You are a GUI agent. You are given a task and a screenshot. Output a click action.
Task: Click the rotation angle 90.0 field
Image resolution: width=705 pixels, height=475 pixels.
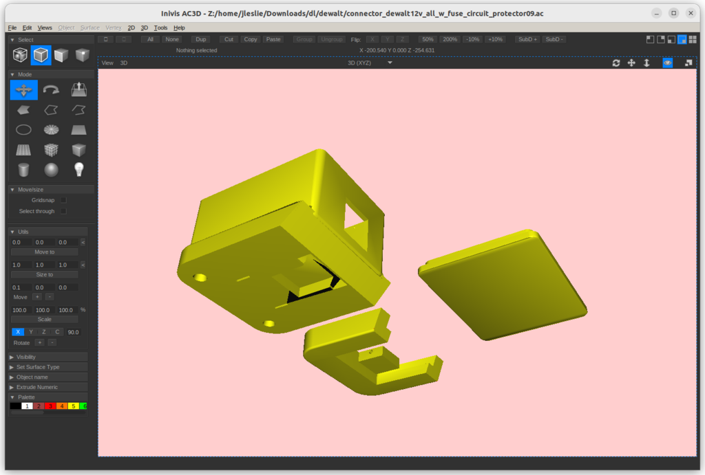pyautogui.click(x=73, y=332)
